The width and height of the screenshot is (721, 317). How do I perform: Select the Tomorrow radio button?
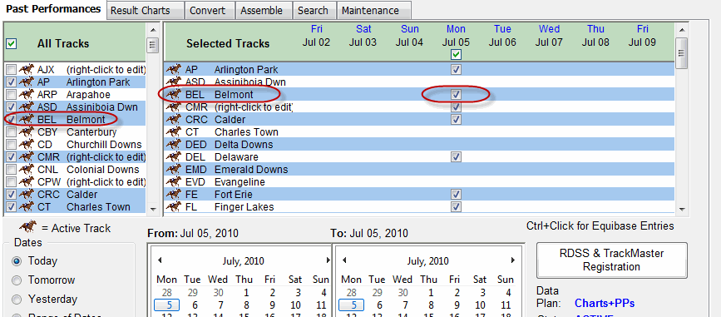17,280
